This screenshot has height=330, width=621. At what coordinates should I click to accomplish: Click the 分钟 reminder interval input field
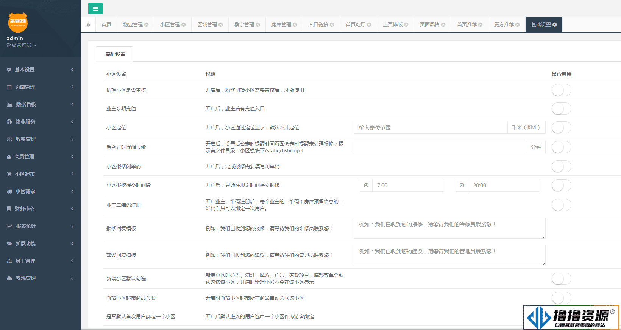[x=440, y=147]
